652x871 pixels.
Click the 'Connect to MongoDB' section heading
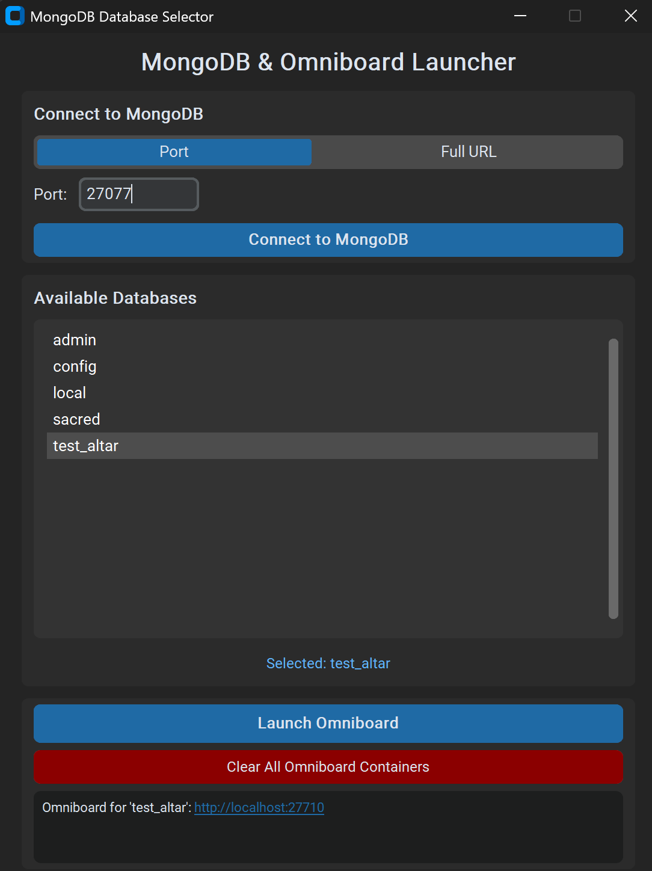pyautogui.click(x=118, y=114)
